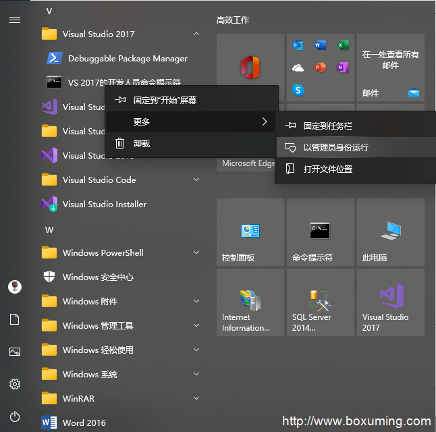
Task: Open Settings gear in Start sidebar
Action: [x=15, y=384]
